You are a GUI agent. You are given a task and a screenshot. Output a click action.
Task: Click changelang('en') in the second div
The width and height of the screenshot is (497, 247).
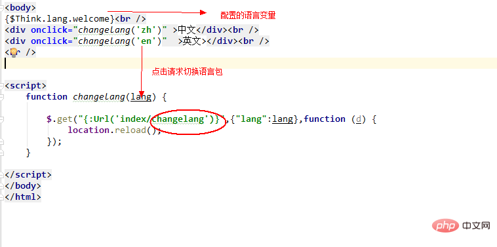[120, 41]
